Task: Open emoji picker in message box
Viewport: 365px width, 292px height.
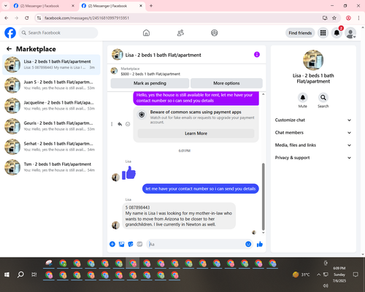Action: (248, 244)
